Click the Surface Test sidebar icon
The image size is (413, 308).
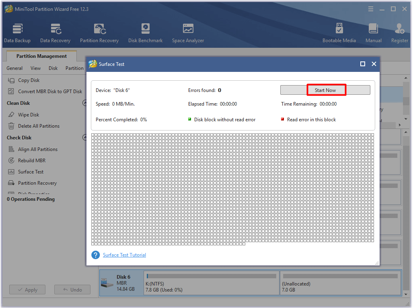coord(11,172)
